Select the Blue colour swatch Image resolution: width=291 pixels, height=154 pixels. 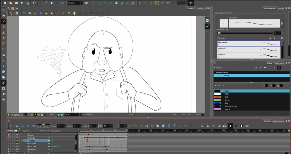pos(217,103)
